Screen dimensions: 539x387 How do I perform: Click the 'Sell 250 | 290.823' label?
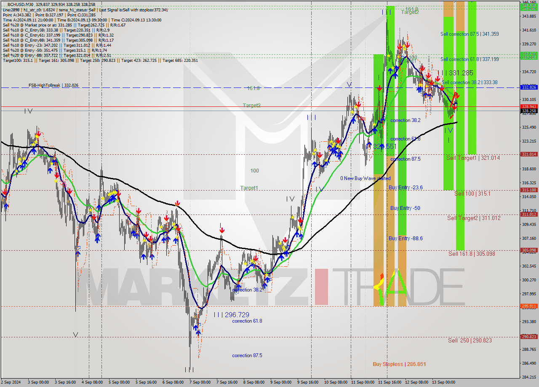470,340
